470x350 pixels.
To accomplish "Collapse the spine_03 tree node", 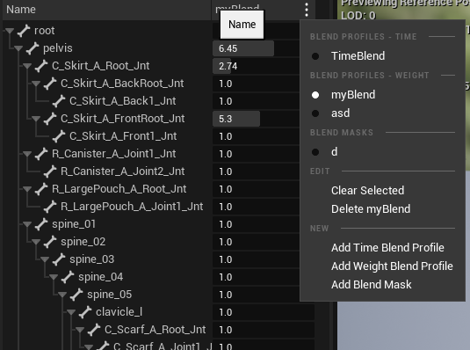I will tap(45, 259).
